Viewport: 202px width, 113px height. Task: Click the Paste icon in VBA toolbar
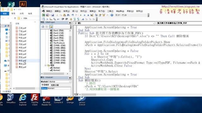point(64,15)
